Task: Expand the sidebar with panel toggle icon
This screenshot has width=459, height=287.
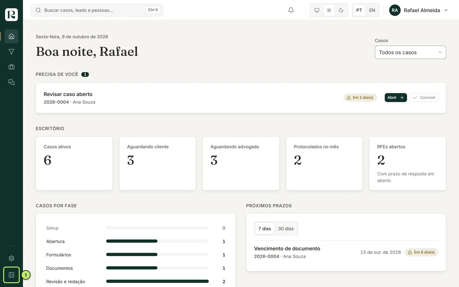Action: 11,275
